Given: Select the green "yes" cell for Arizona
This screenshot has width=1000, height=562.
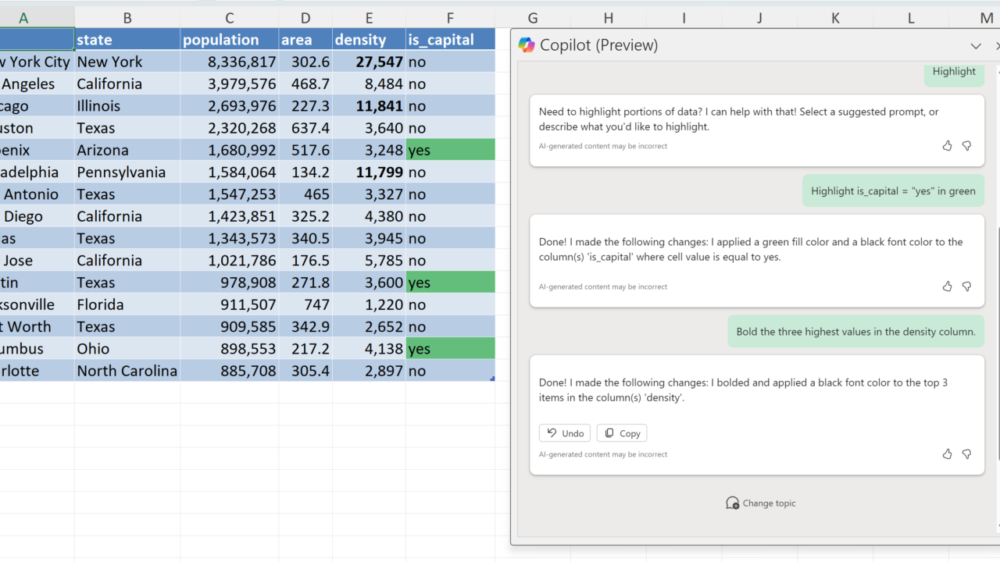Looking at the screenshot, I should coord(450,150).
